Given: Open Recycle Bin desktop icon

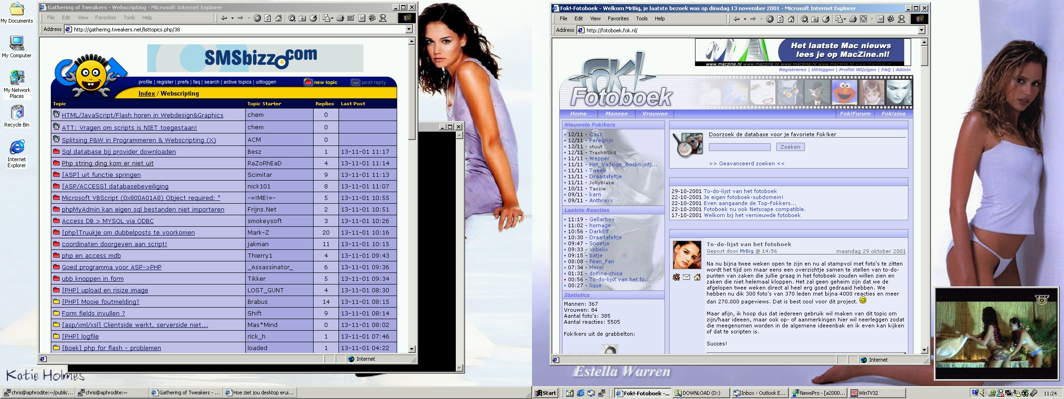Looking at the screenshot, I should click(x=17, y=112).
